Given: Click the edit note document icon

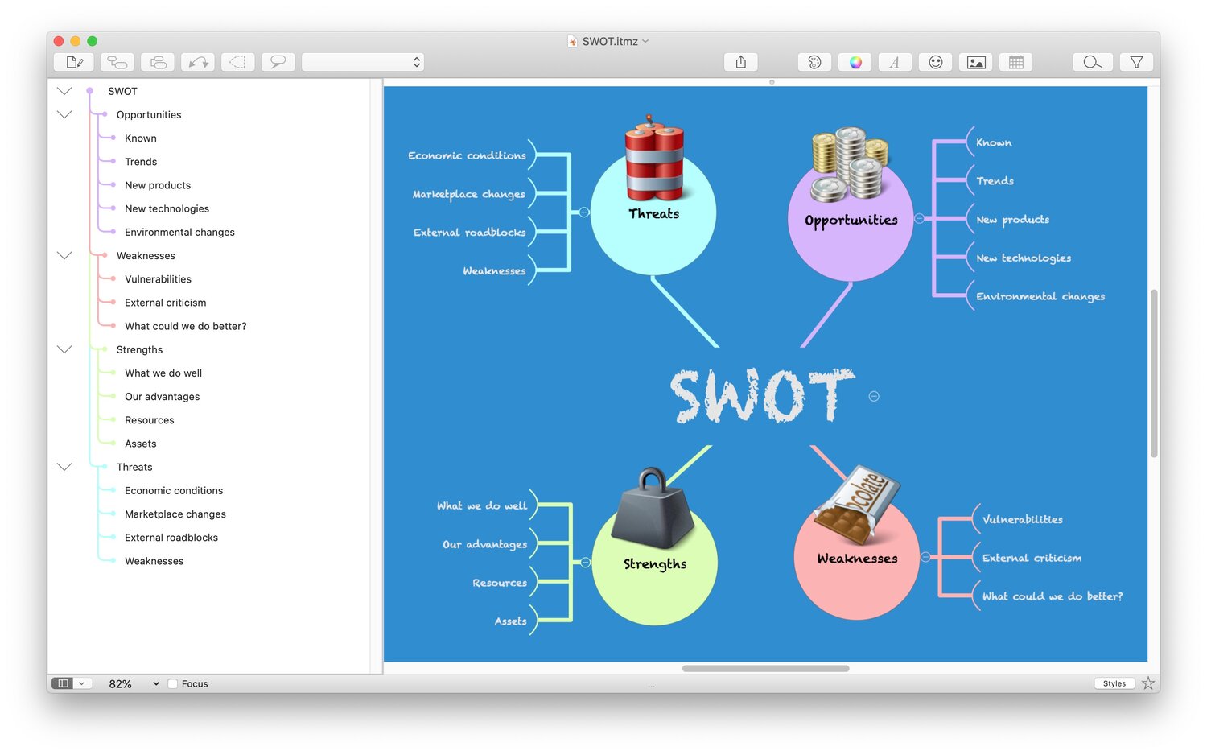Looking at the screenshot, I should pyautogui.click(x=74, y=62).
